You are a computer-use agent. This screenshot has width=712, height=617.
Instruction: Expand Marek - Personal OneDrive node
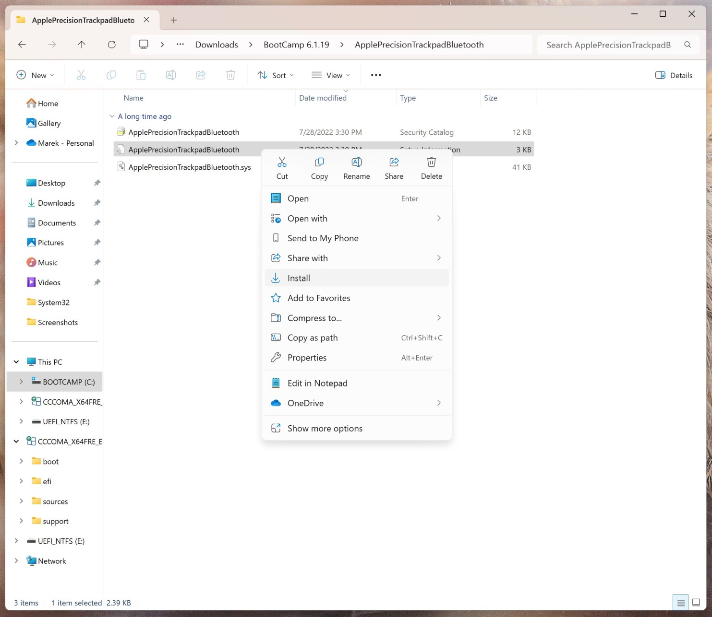(x=16, y=143)
